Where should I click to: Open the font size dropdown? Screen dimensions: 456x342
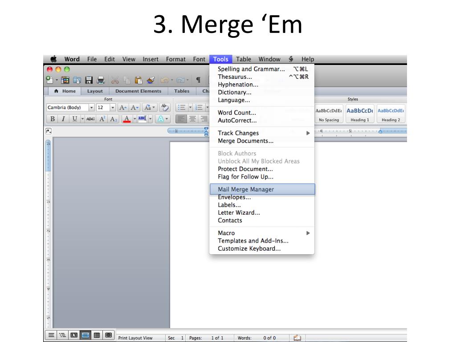[113, 108]
